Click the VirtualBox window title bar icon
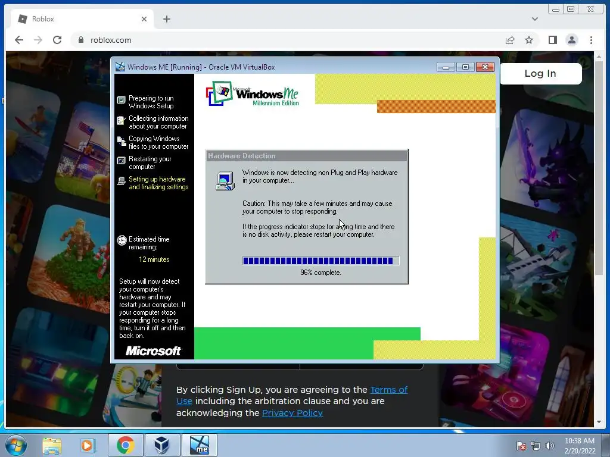 tap(120, 67)
